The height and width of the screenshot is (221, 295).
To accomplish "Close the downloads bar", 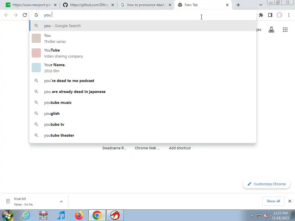I will click(x=290, y=201).
